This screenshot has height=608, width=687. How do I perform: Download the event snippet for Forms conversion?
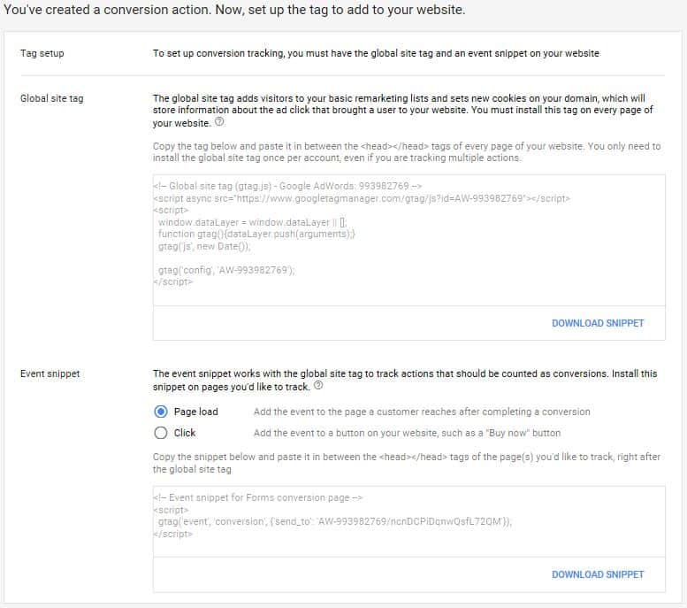click(x=598, y=574)
